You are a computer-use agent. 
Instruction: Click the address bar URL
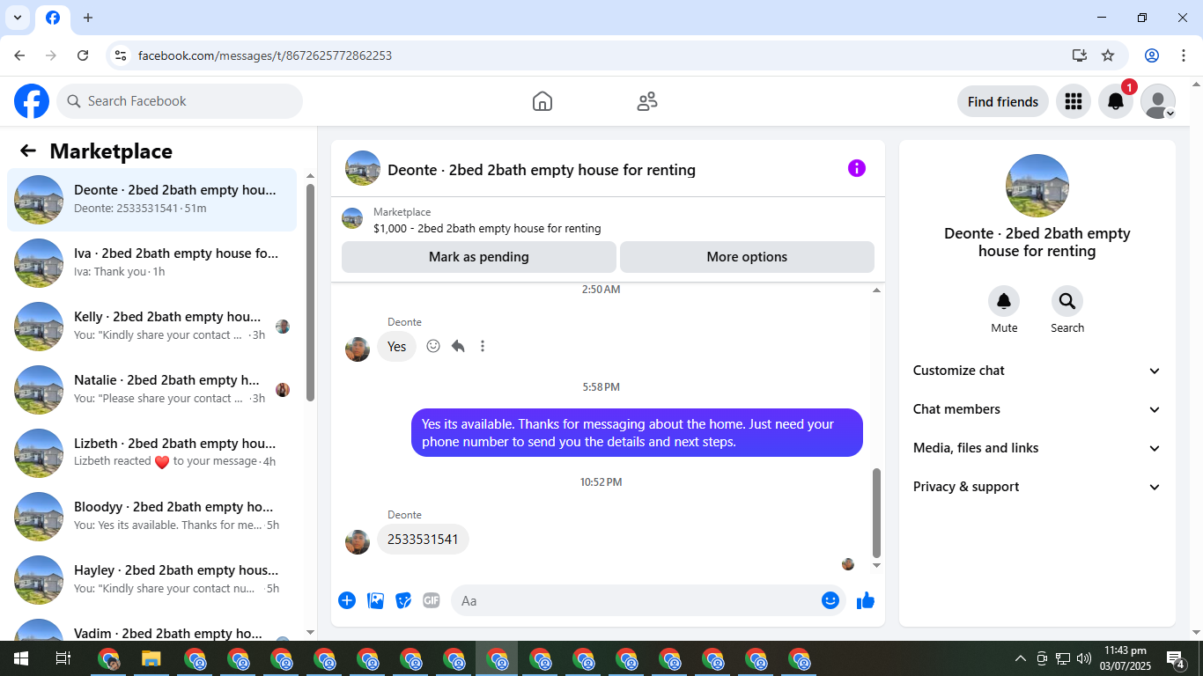tap(265, 55)
